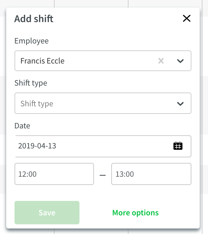The width and height of the screenshot is (208, 234).
Task: Click the empty space between Save and More options
Action: [96, 213]
